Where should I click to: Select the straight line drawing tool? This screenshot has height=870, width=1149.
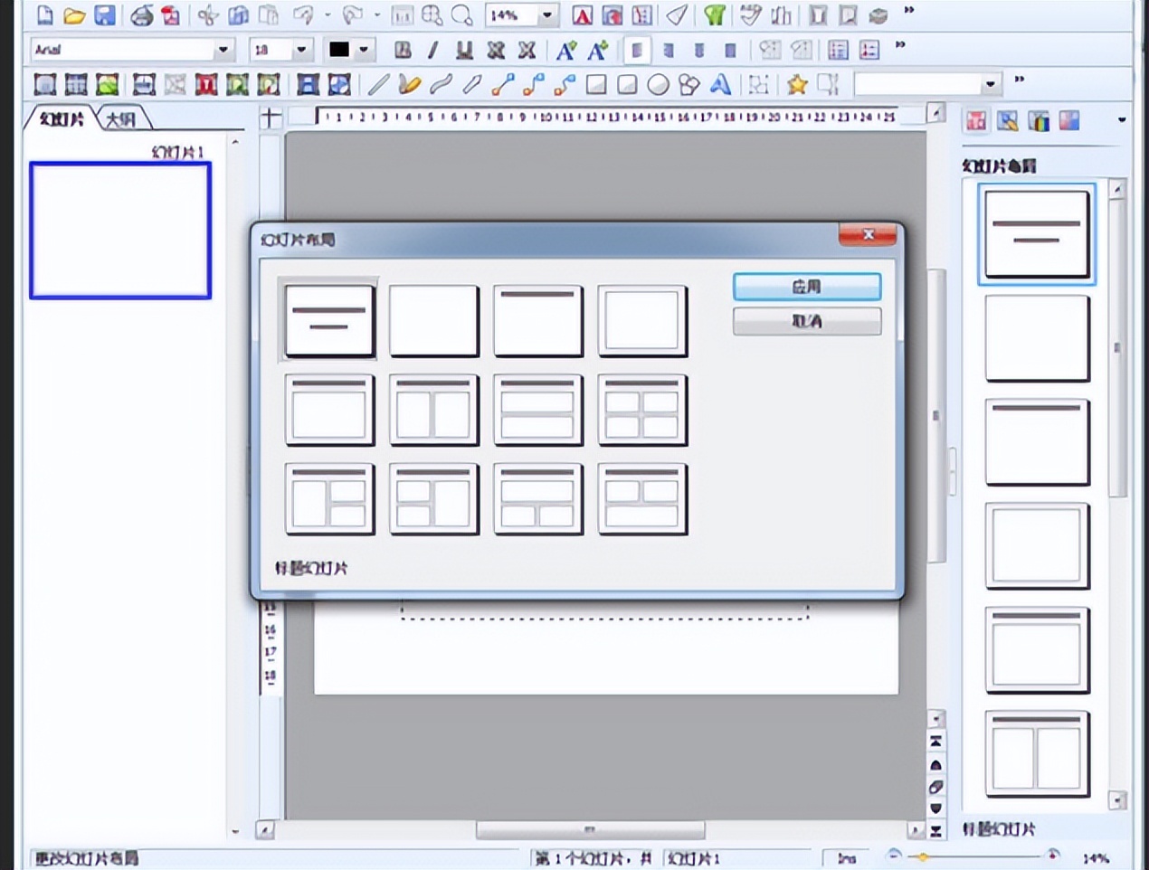(378, 85)
